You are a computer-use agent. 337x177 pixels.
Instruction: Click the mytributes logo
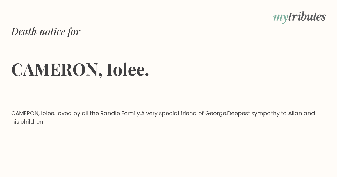[299, 17]
